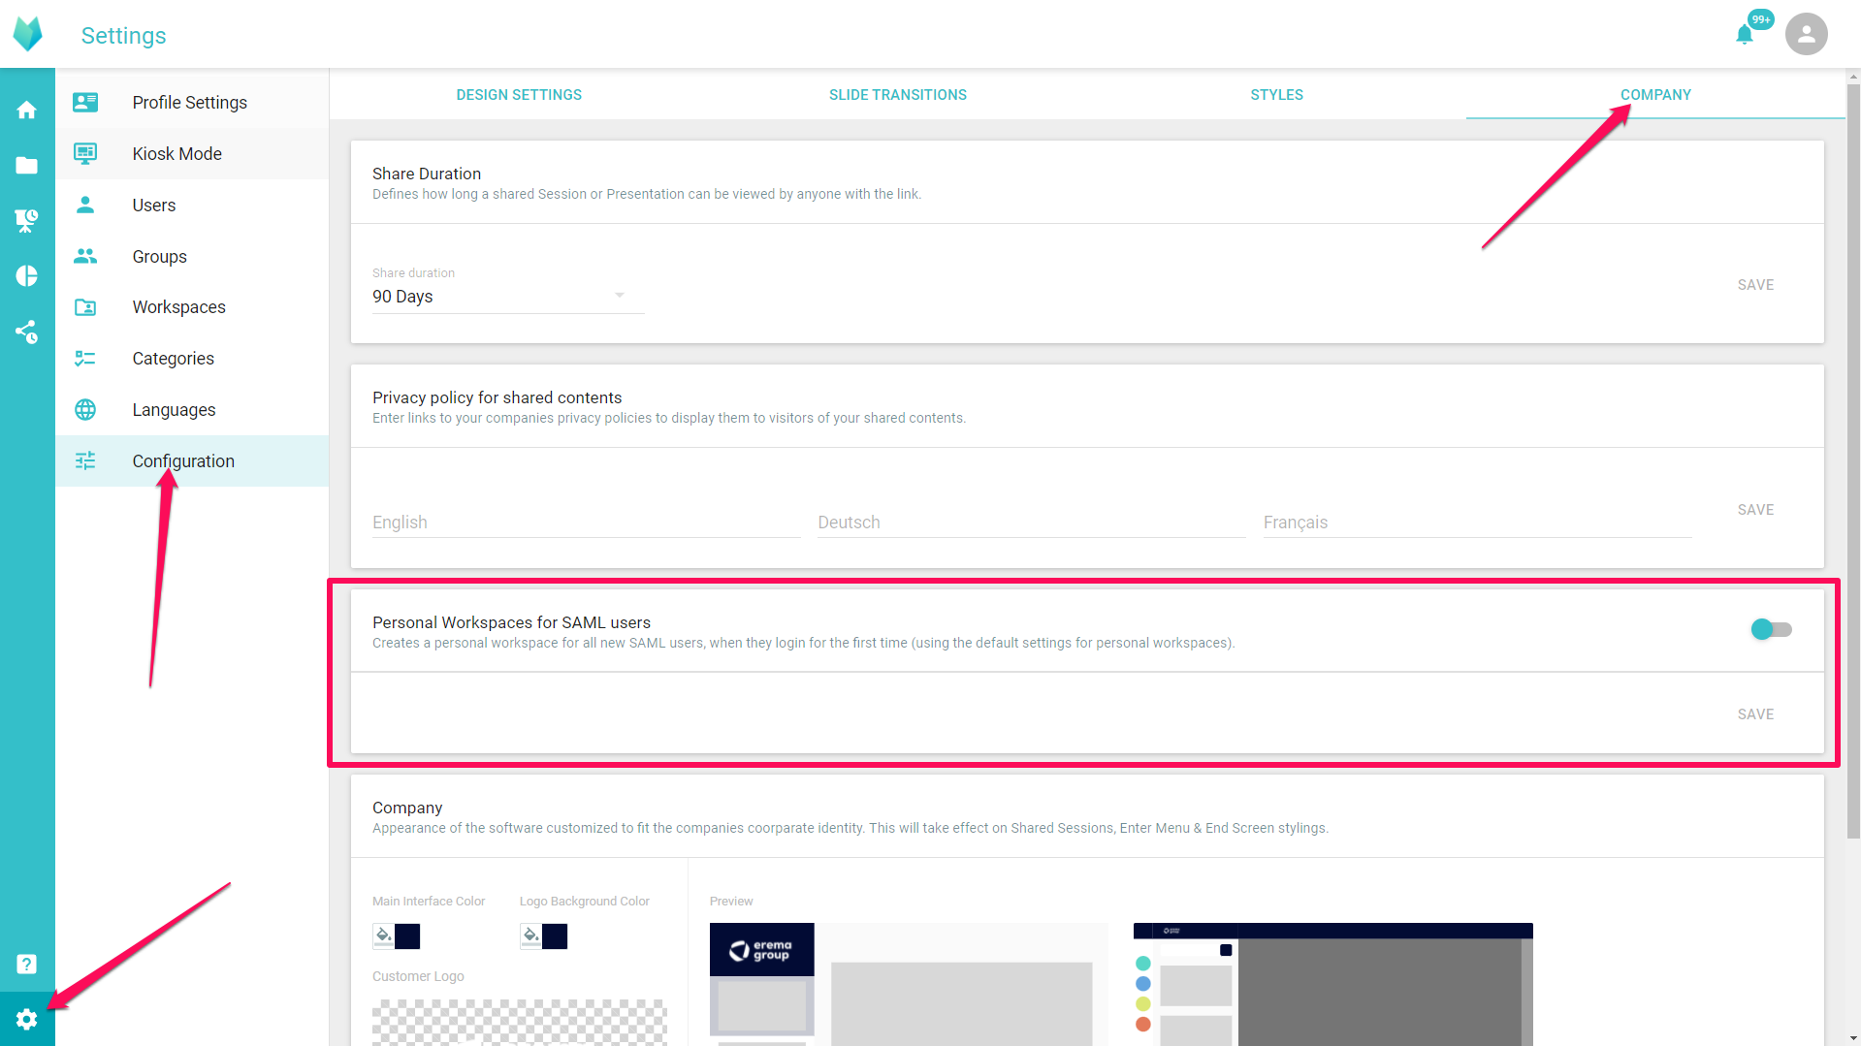Select the Company tab

click(1655, 95)
